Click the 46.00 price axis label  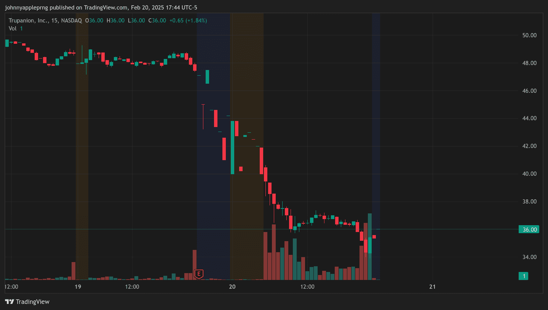530,91
